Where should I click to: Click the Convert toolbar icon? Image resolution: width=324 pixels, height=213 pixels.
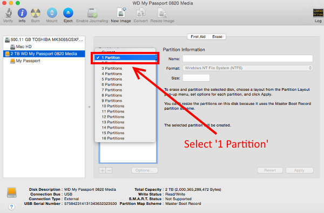140,13
